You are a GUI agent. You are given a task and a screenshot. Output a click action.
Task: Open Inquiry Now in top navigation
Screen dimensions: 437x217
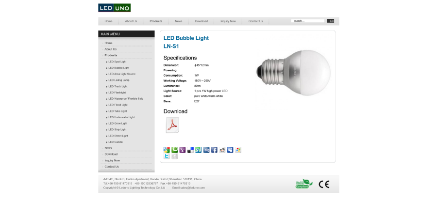(228, 21)
